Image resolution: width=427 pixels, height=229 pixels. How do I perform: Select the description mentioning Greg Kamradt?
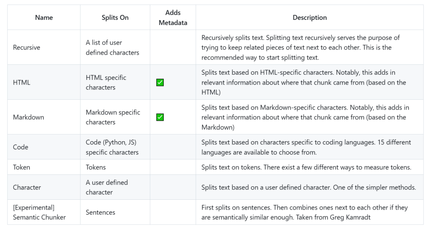coord(304,212)
